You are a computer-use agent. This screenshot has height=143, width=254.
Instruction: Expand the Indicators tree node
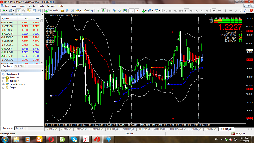click(x=3, y=81)
